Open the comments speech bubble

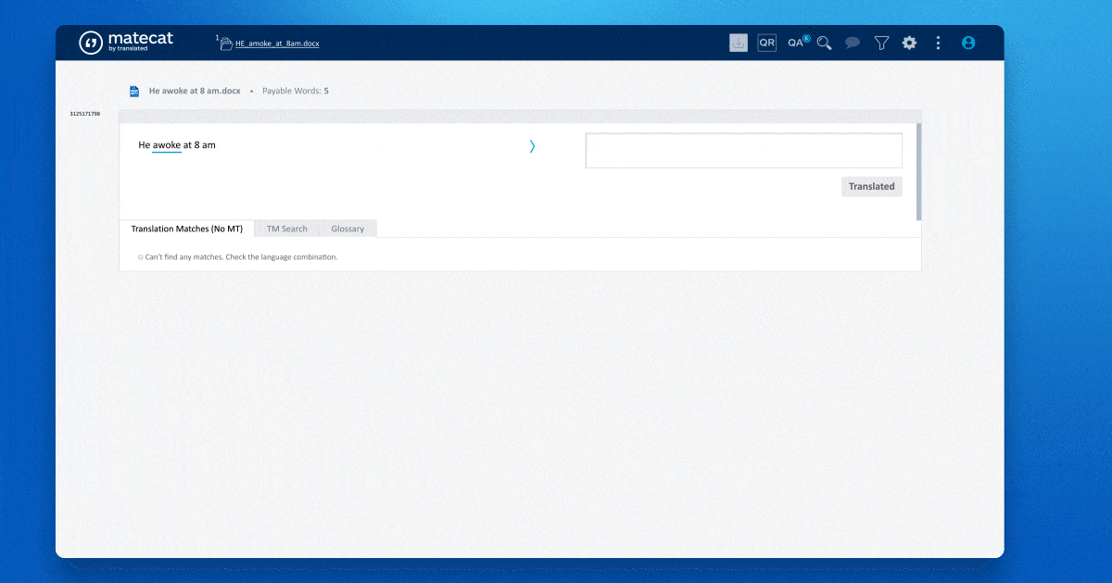point(853,43)
